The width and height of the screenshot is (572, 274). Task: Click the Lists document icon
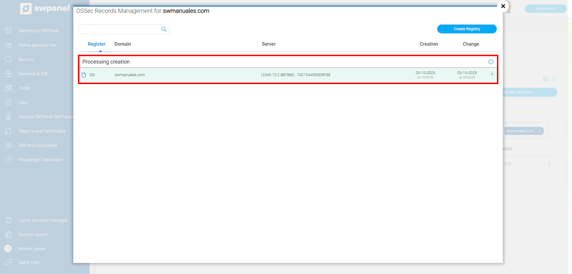click(x=9, y=102)
